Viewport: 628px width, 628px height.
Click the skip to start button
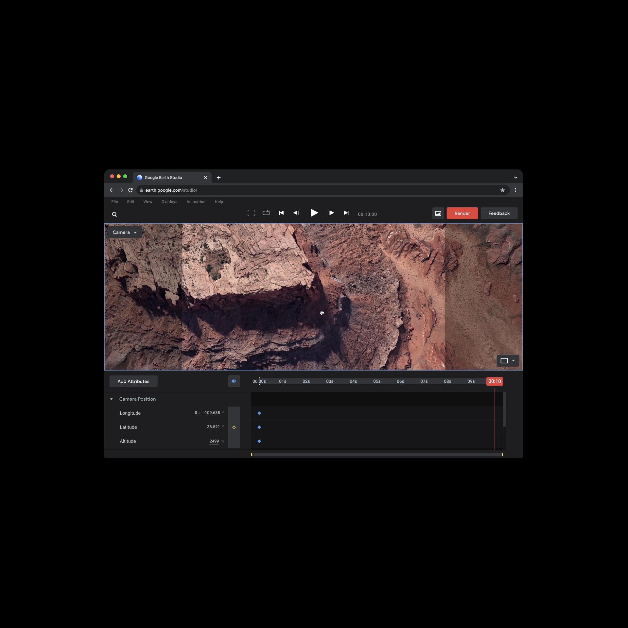point(281,213)
